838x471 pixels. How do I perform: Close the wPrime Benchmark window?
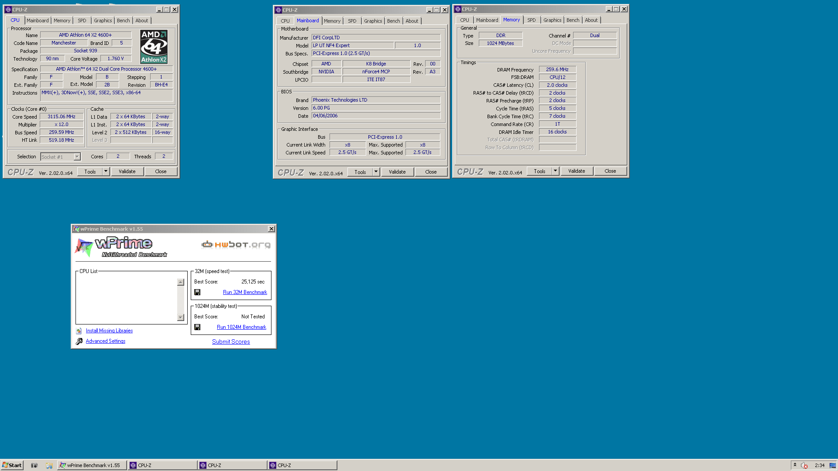(x=271, y=229)
